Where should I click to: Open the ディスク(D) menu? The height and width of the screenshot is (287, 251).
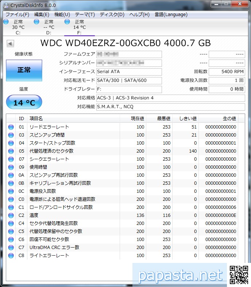pyautogui.click(x=112, y=15)
